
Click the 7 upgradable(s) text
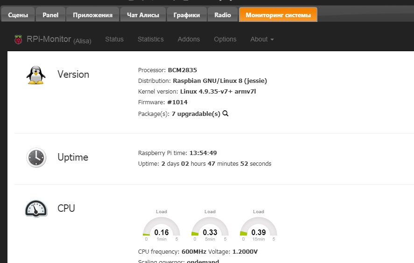pos(196,114)
